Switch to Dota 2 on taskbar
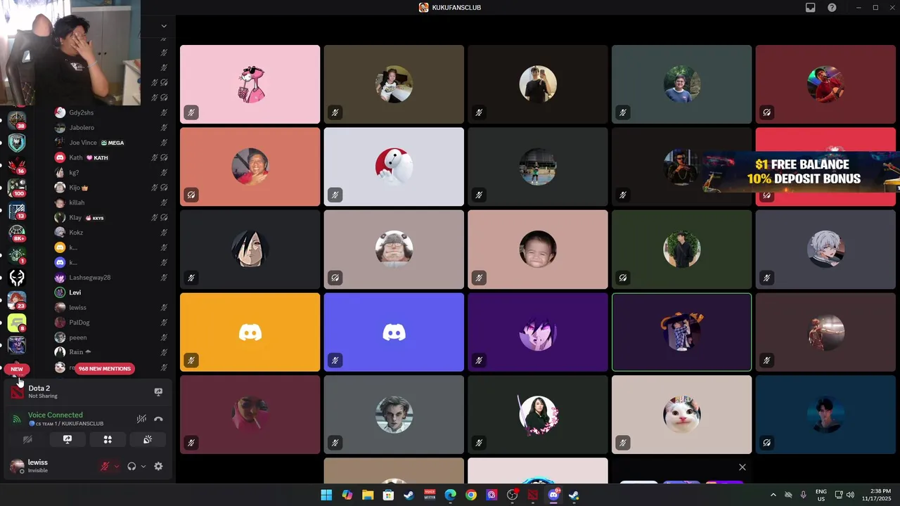The image size is (900, 506). click(533, 495)
